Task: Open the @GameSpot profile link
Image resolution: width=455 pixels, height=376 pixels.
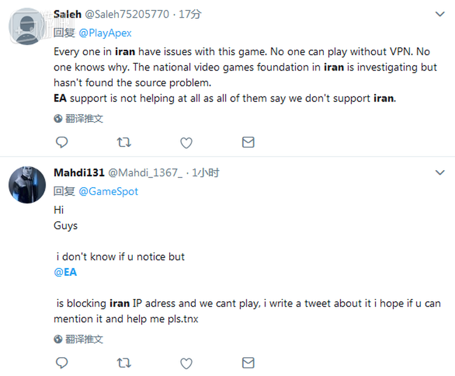Action: [x=109, y=191]
